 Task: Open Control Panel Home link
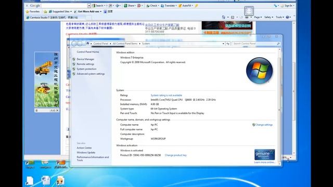[x=88, y=52]
